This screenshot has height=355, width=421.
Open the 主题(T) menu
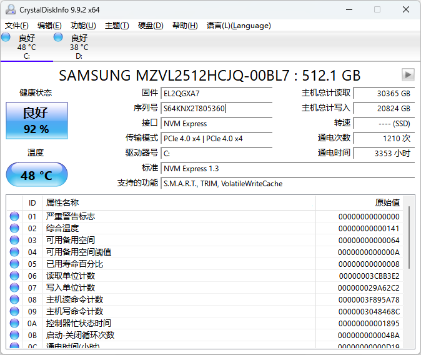[117, 26]
